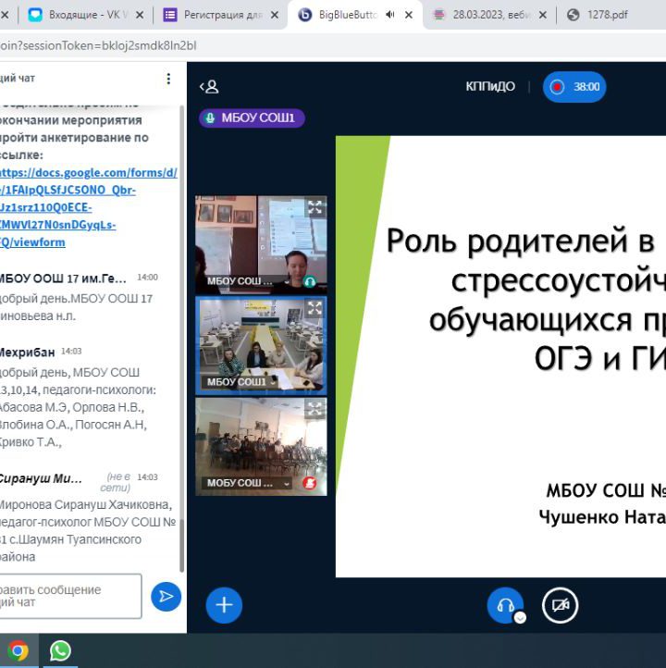666x668 pixels.
Task: Open Chrome from the taskbar
Action: click(18, 650)
